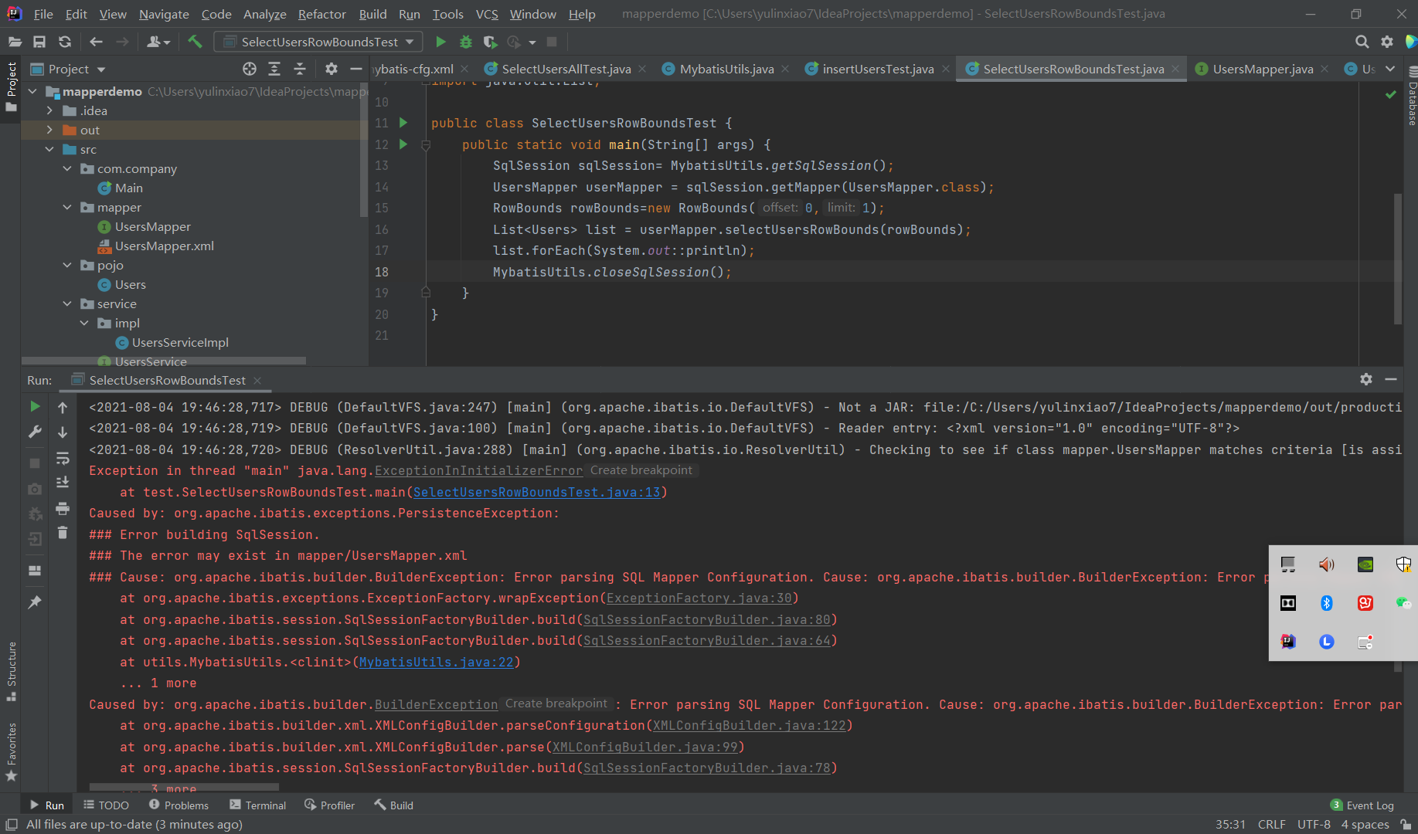Switch to MybatisUtils.java tab
Viewport: 1418px width, 834px height.
coord(726,69)
